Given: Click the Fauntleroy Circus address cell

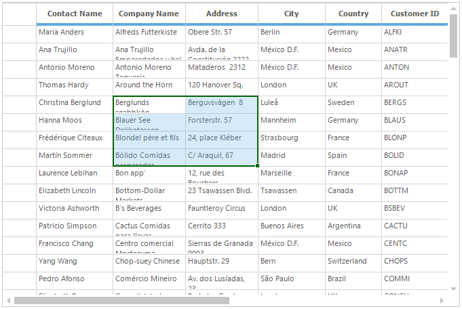Looking at the screenshot, I should [221, 209].
